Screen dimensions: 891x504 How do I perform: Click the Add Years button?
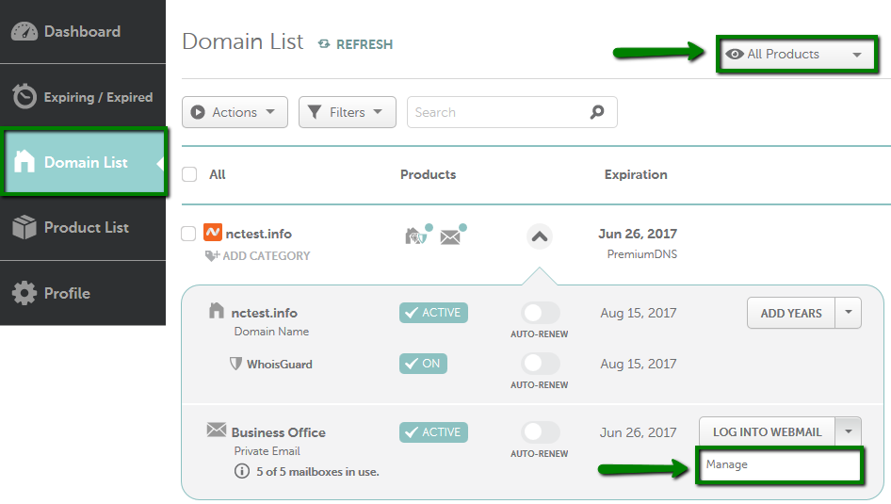point(791,313)
